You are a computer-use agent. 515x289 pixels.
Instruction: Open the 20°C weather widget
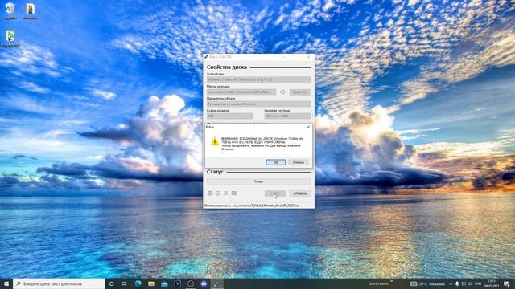pyautogui.click(x=428, y=283)
